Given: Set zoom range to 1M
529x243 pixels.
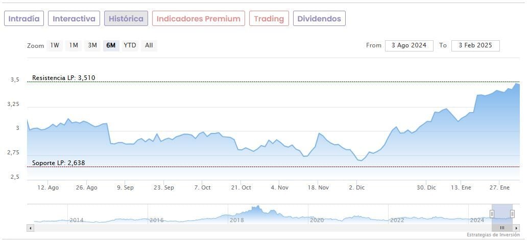Looking at the screenshot, I should [x=74, y=45].
